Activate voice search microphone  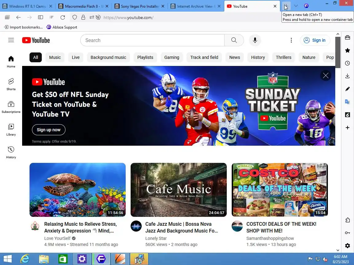pyautogui.click(x=255, y=40)
